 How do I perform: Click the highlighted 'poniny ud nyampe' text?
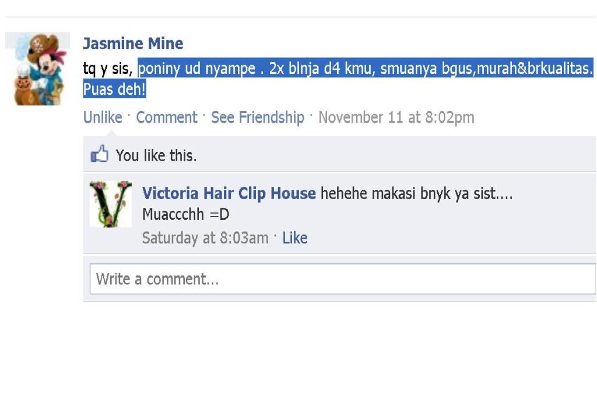click(x=197, y=69)
